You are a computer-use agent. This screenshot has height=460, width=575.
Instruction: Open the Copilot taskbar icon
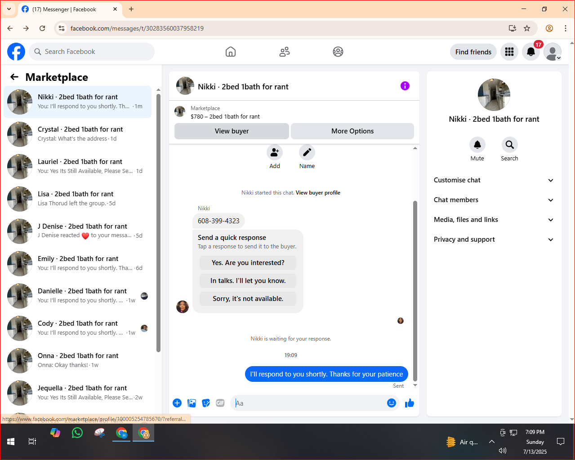click(55, 433)
